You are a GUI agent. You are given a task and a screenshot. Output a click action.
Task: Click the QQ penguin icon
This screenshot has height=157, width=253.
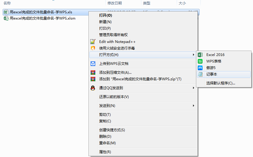pyautogui.click(x=93, y=88)
